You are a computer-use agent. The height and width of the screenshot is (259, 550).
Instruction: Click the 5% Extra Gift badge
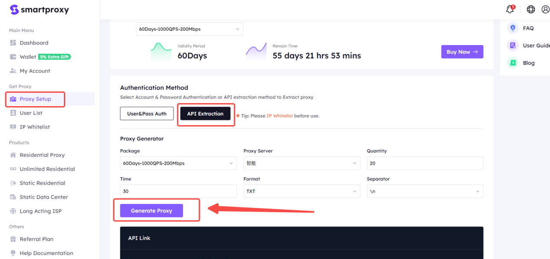(x=54, y=57)
